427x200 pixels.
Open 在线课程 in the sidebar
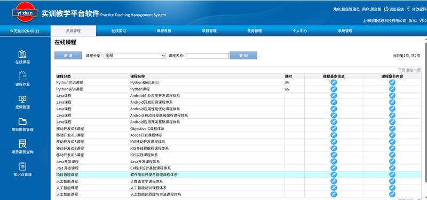coord(22,57)
